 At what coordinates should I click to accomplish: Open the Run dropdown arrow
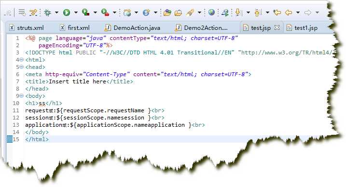tap(76, 13)
